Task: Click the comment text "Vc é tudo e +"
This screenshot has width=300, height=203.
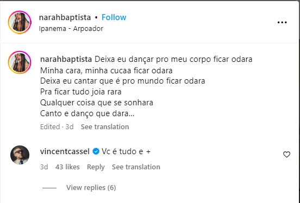Action: 126,151
